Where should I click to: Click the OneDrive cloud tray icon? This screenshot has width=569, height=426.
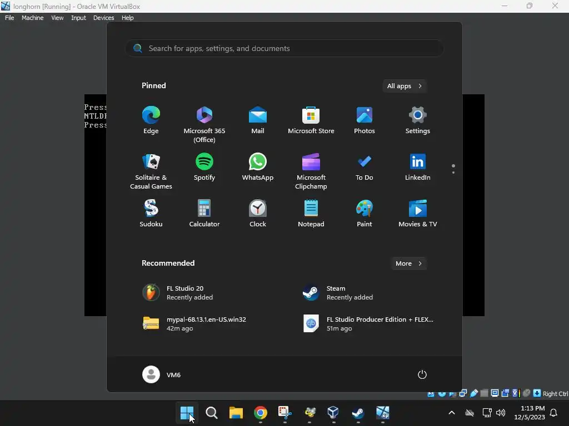pos(470,413)
